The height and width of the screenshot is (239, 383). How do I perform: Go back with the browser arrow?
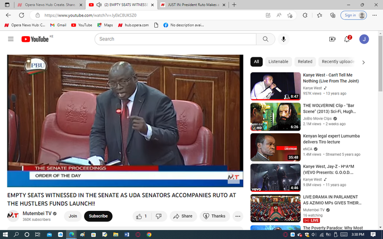pos(9,15)
